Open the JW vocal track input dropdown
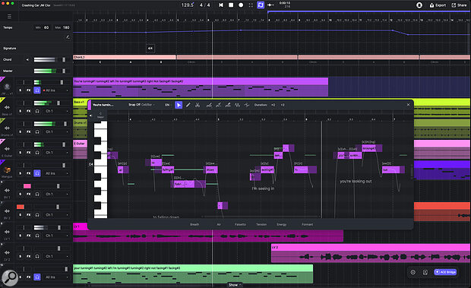 (x=56, y=90)
